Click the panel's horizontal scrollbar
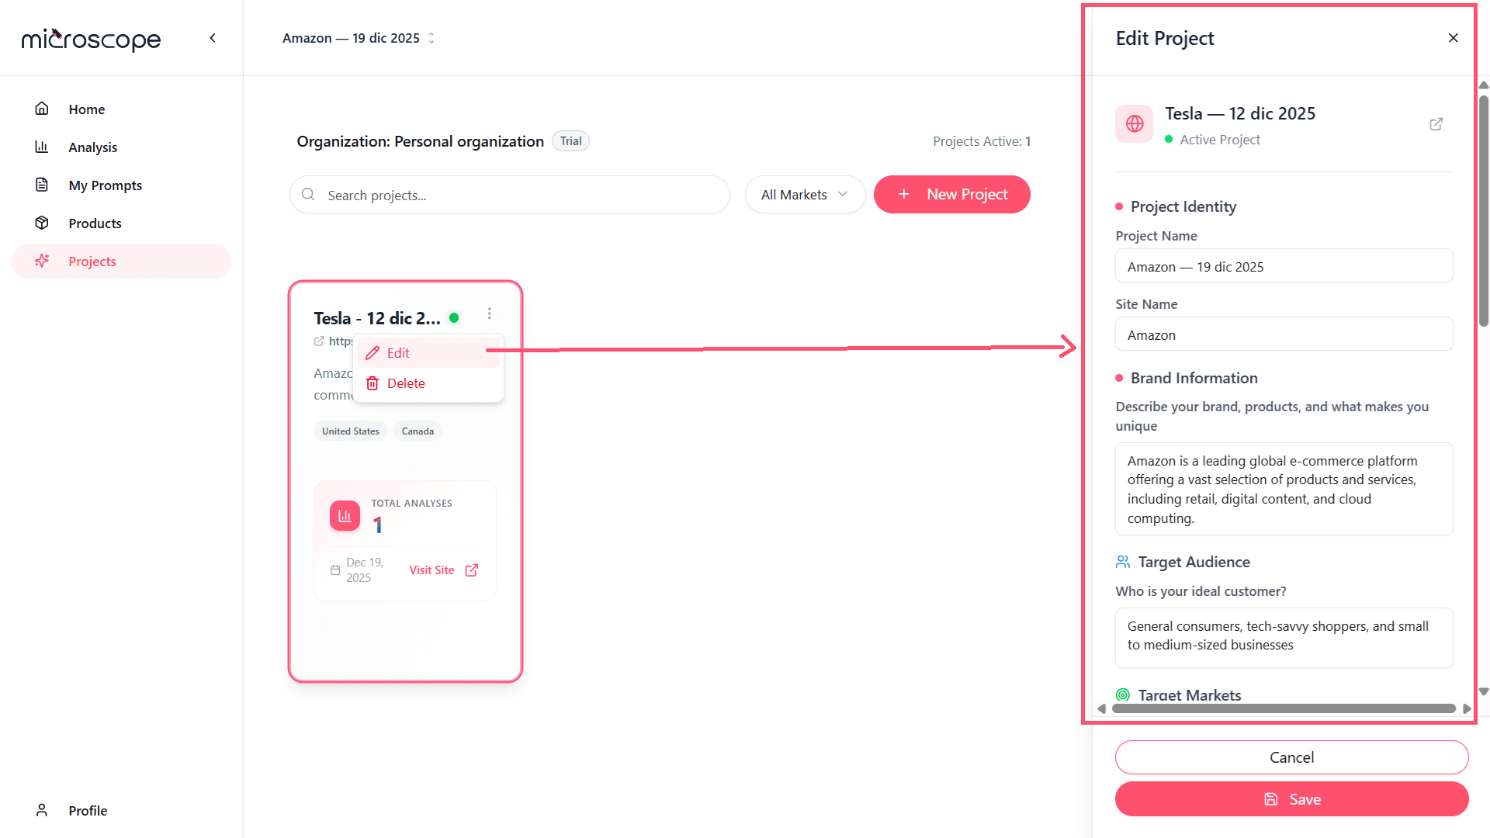This screenshot has width=1490, height=838. [1283, 708]
